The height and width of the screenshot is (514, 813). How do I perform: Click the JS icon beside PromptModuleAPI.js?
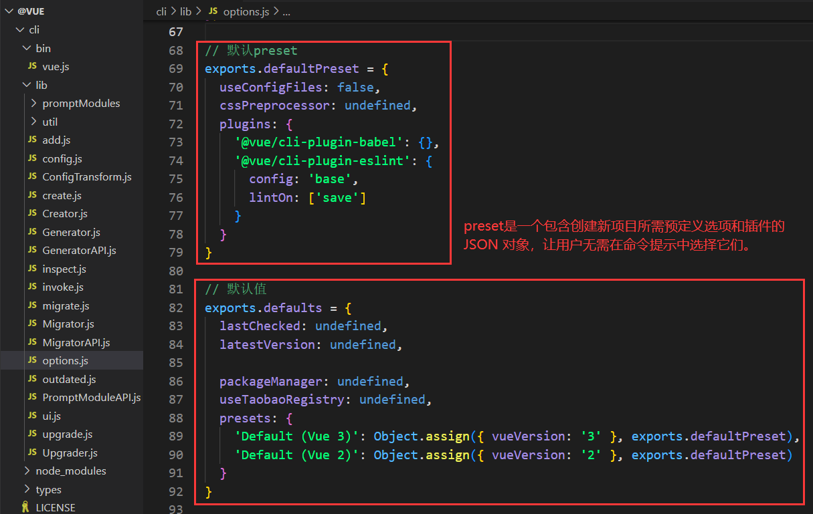[x=32, y=398]
